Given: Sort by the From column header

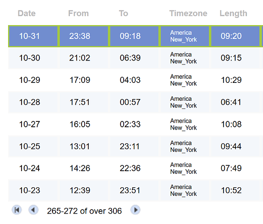Looking at the screenshot, I should coord(78,13).
